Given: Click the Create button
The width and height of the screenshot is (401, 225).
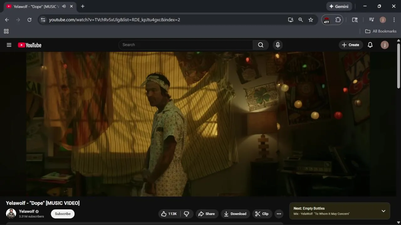Looking at the screenshot, I should [351, 45].
